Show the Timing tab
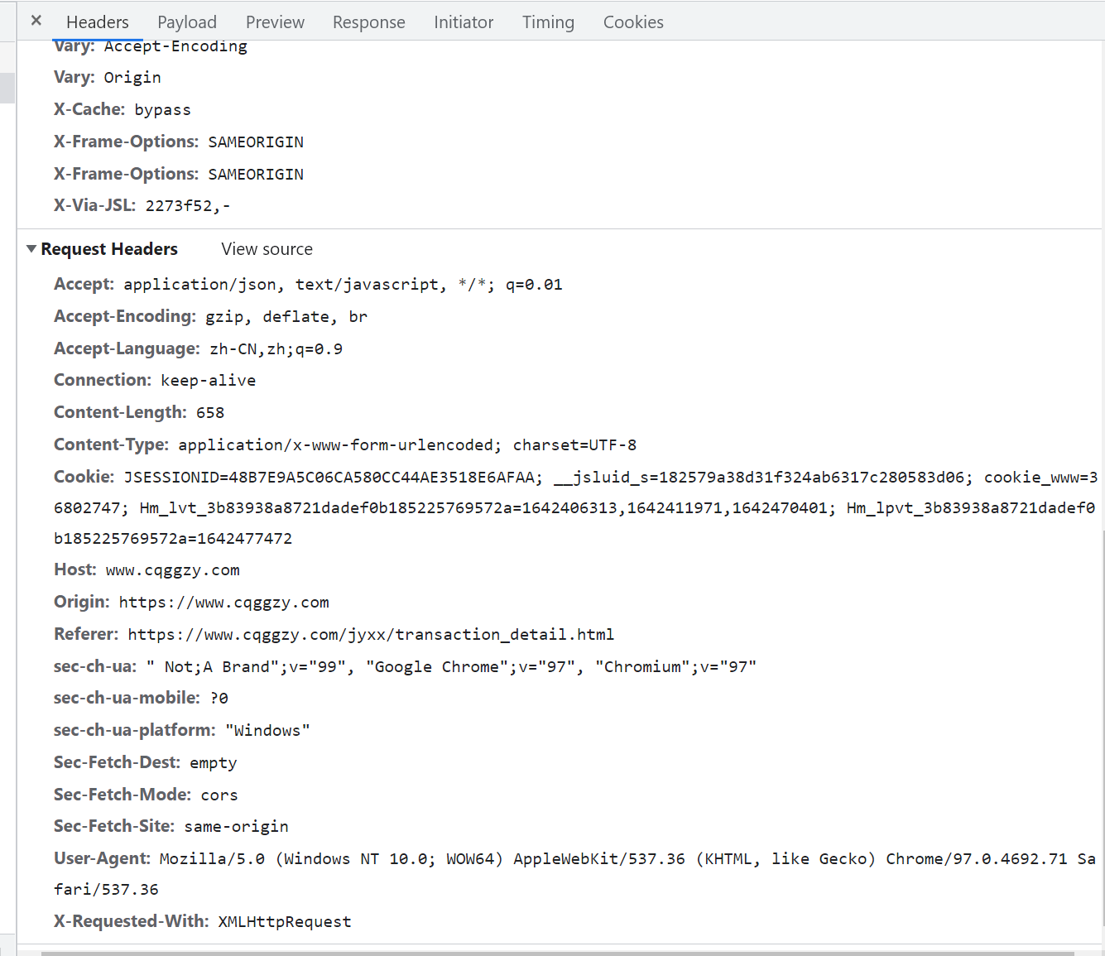 coord(547,22)
